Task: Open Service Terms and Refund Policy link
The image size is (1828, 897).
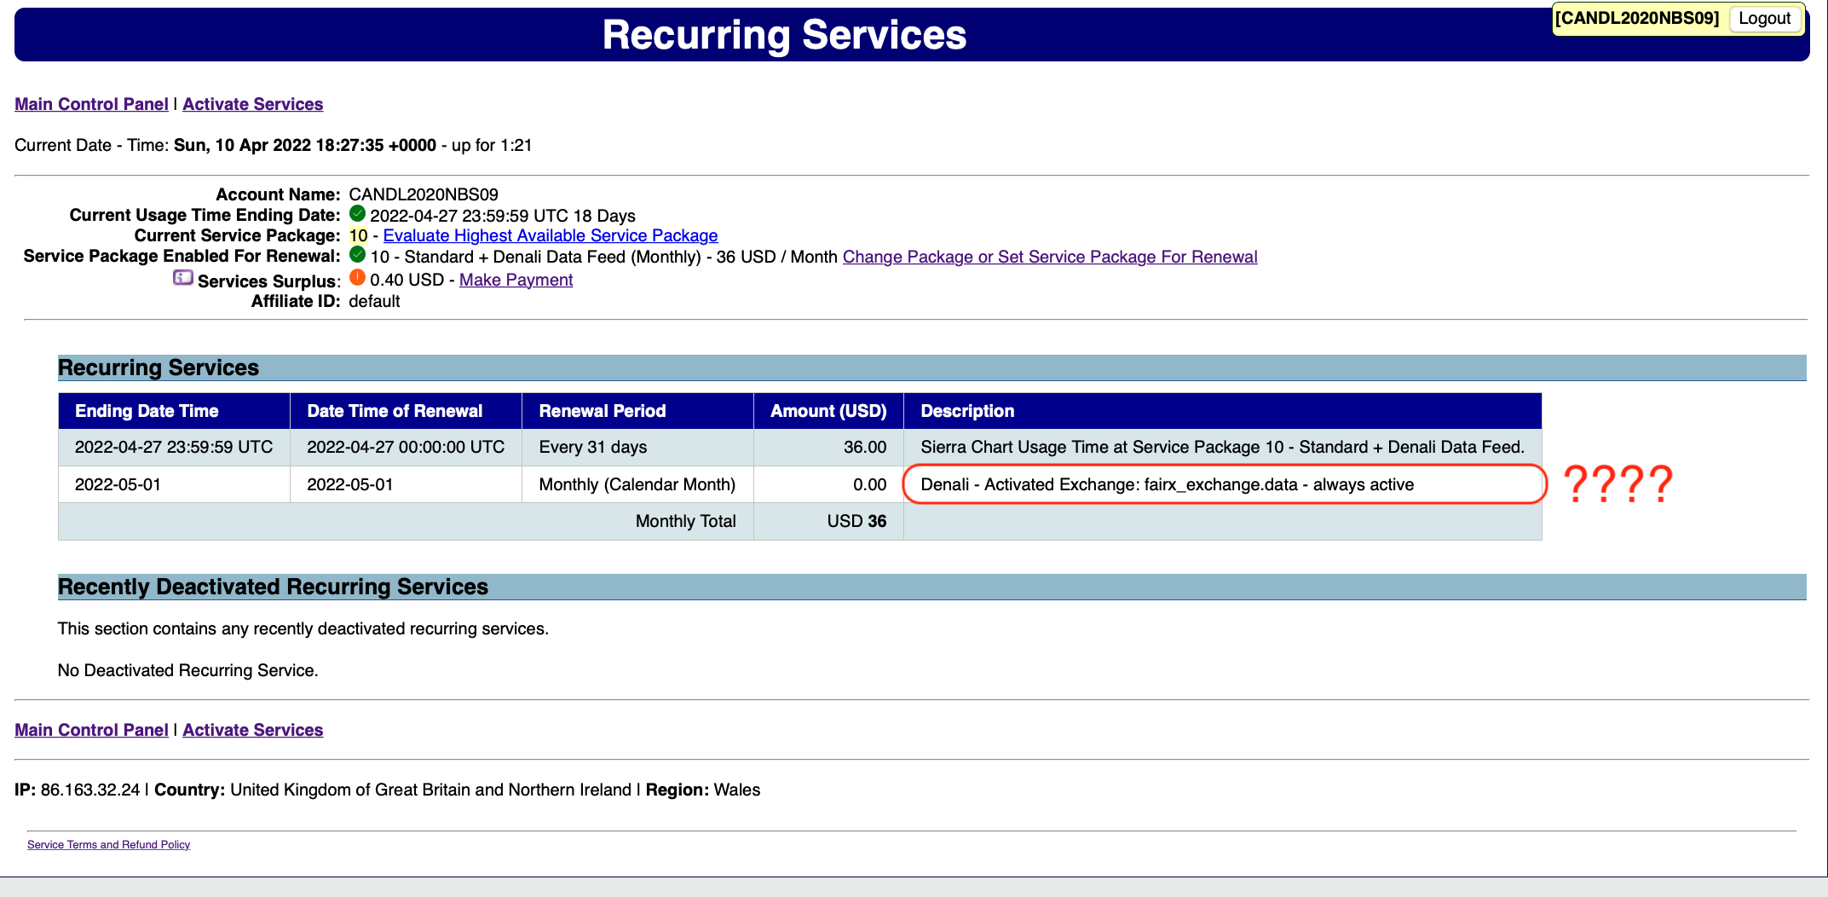Action: click(x=108, y=845)
